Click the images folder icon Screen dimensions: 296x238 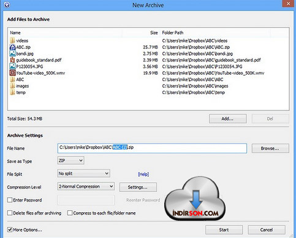12,86
